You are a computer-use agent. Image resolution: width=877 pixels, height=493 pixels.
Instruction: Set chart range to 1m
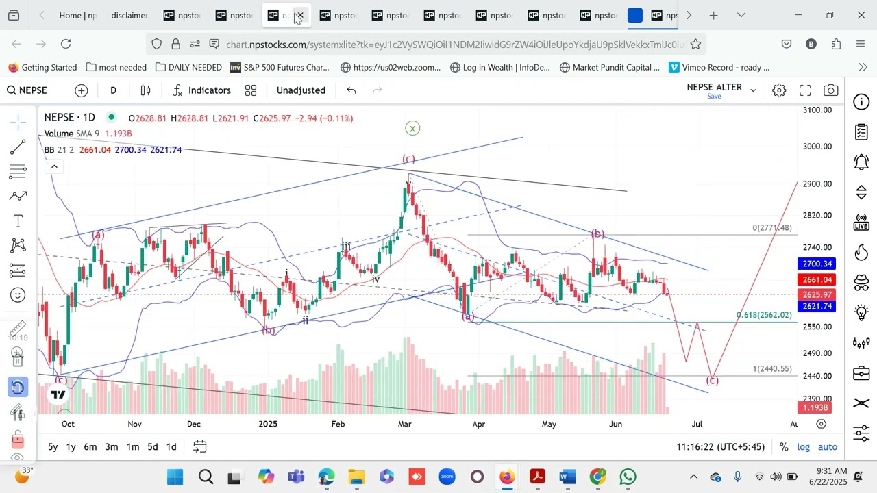133,447
